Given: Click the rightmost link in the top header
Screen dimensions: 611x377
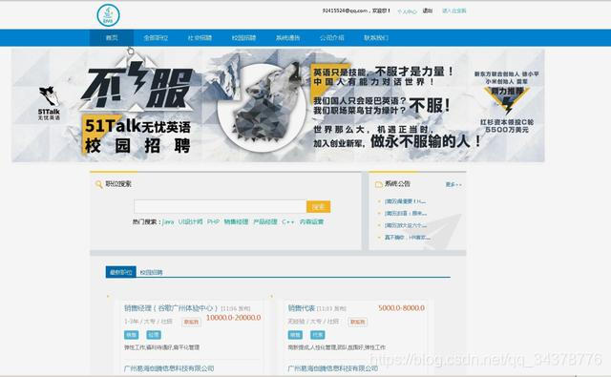Looking at the screenshot, I should 454,10.
